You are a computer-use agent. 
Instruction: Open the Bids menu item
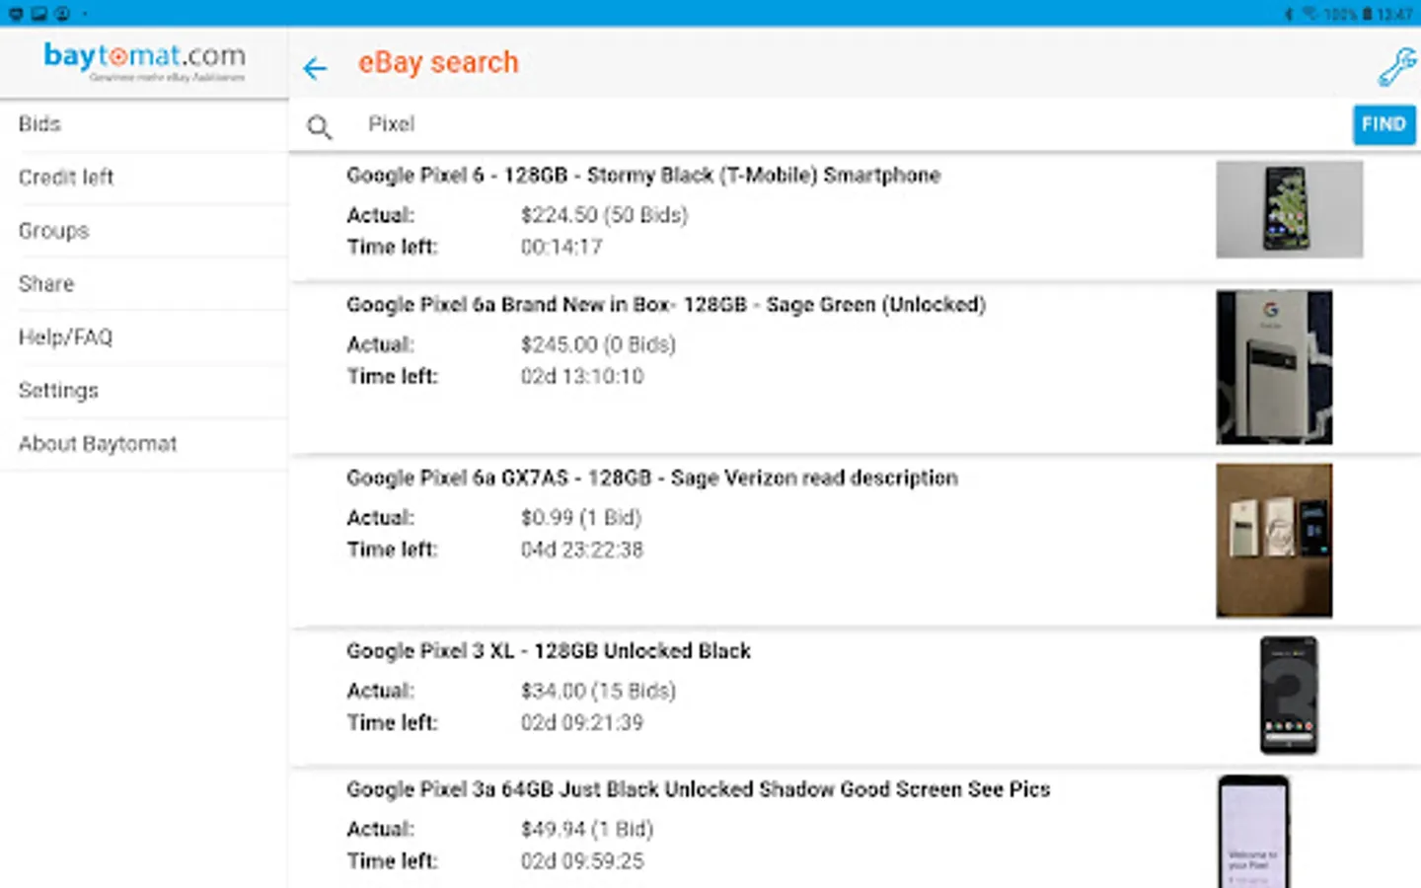[144, 124]
